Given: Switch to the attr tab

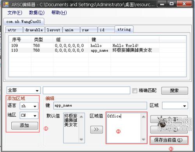Looking at the screenshot, I should [x=14, y=30].
